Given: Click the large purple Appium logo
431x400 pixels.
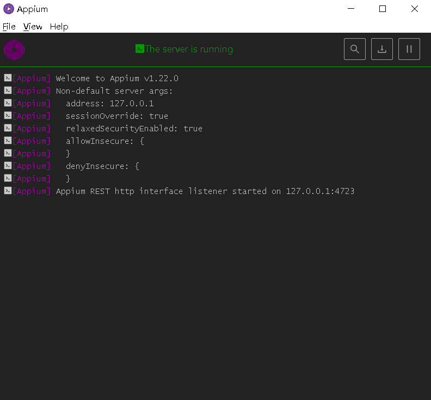Looking at the screenshot, I should coord(14,50).
